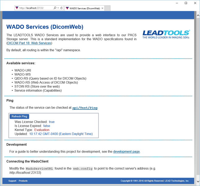Click the WADO-URI list item
Image resolution: width=200 pixels, height=186 pixels.
point(23,70)
